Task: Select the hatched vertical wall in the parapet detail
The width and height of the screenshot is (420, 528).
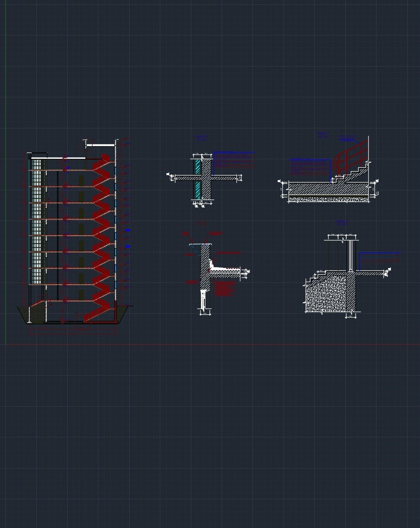Action: [x=205, y=268]
